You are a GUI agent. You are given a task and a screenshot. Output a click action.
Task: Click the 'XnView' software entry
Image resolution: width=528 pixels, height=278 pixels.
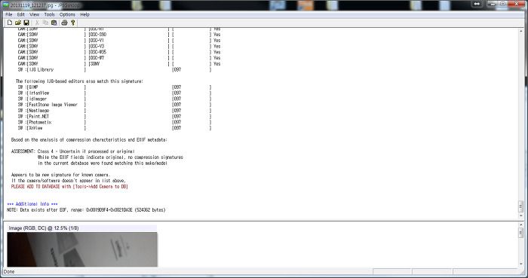click(x=35, y=128)
